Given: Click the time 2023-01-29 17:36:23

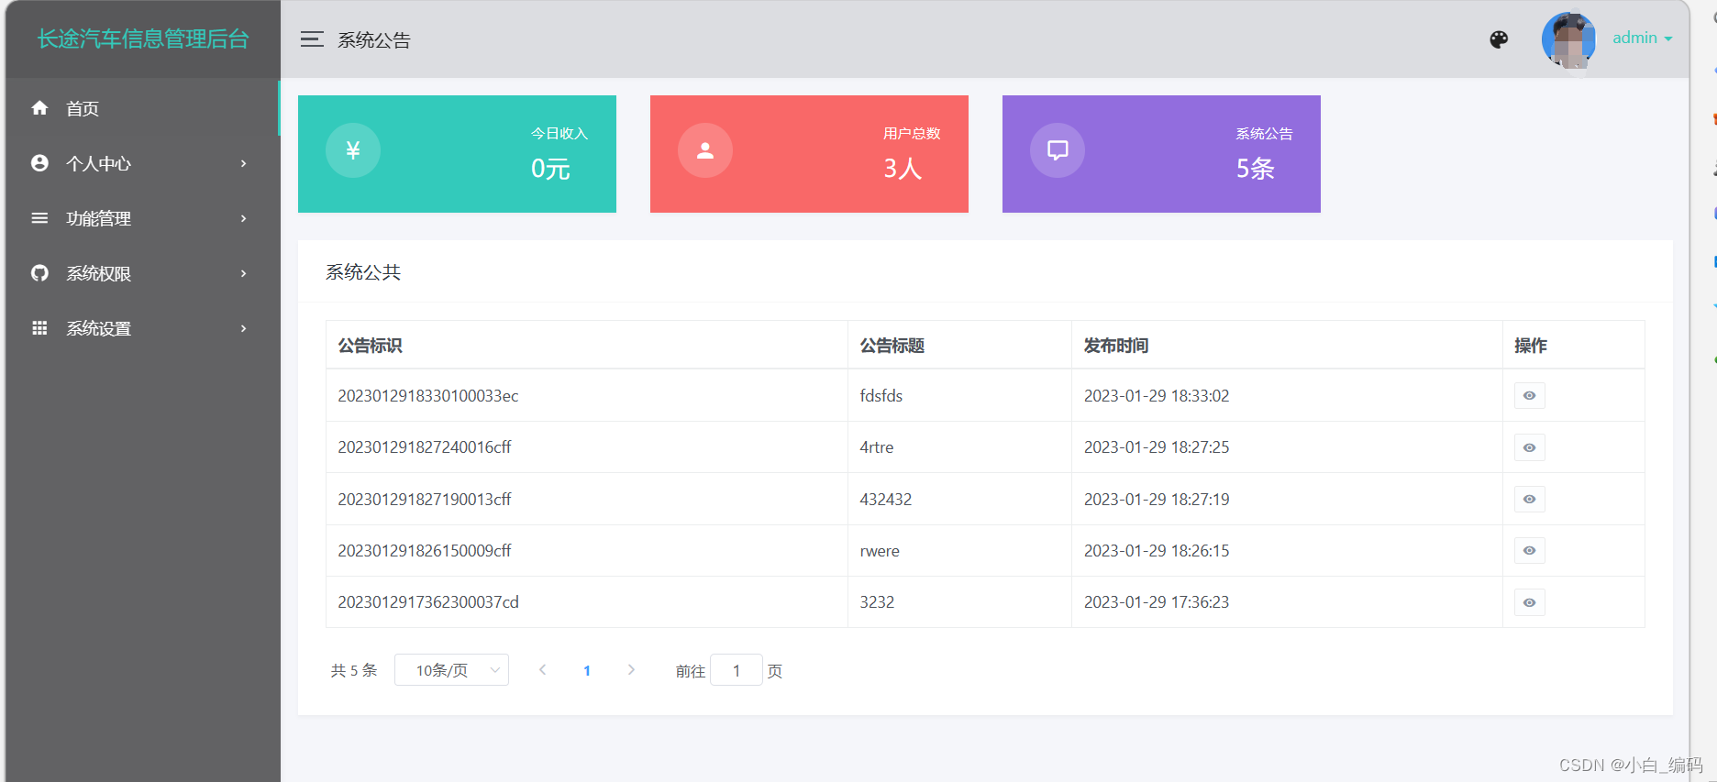Looking at the screenshot, I should (1157, 602).
